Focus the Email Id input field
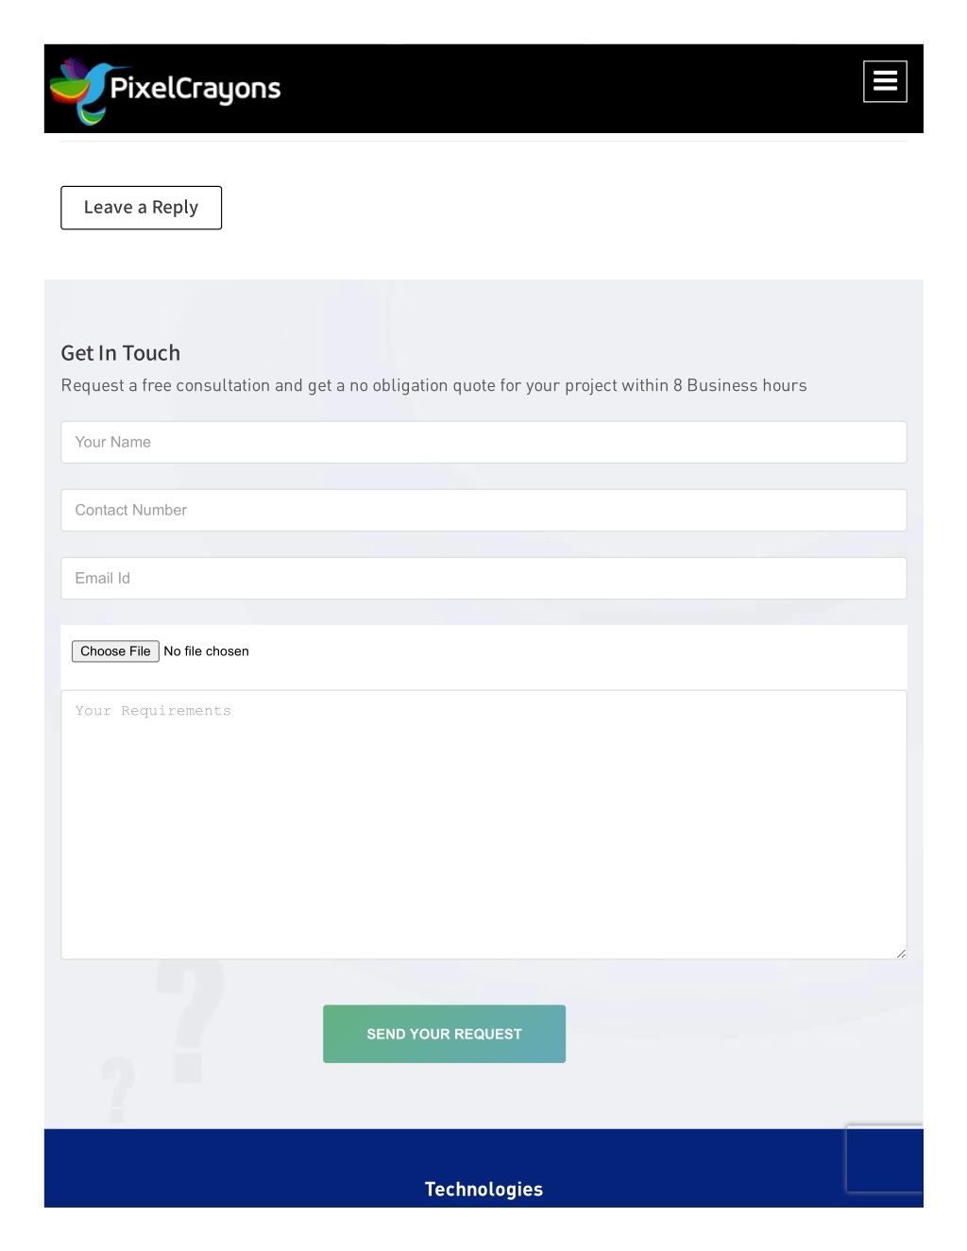The width and height of the screenshot is (967, 1251). (483, 578)
